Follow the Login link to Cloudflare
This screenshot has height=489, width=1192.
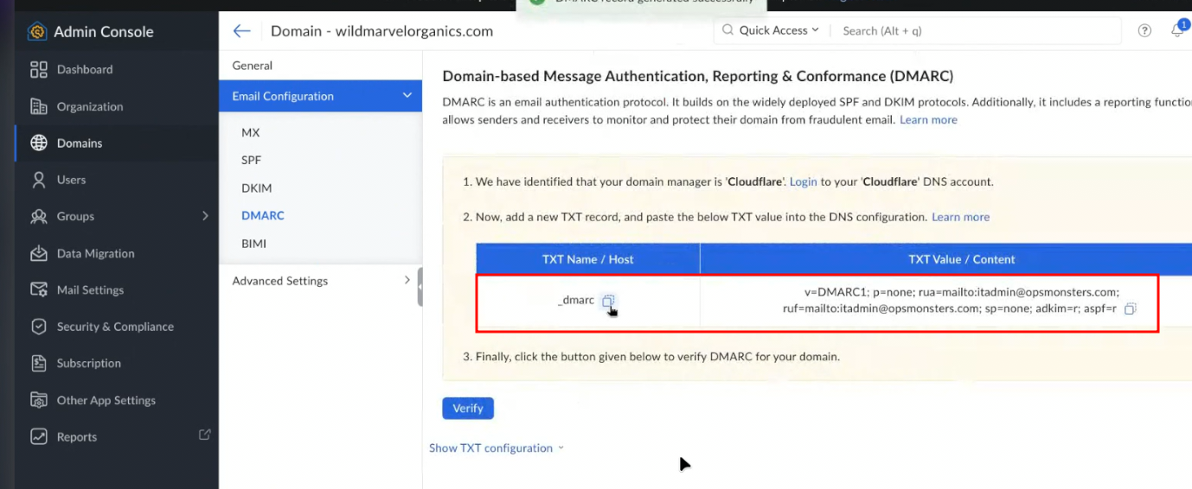[x=803, y=182]
